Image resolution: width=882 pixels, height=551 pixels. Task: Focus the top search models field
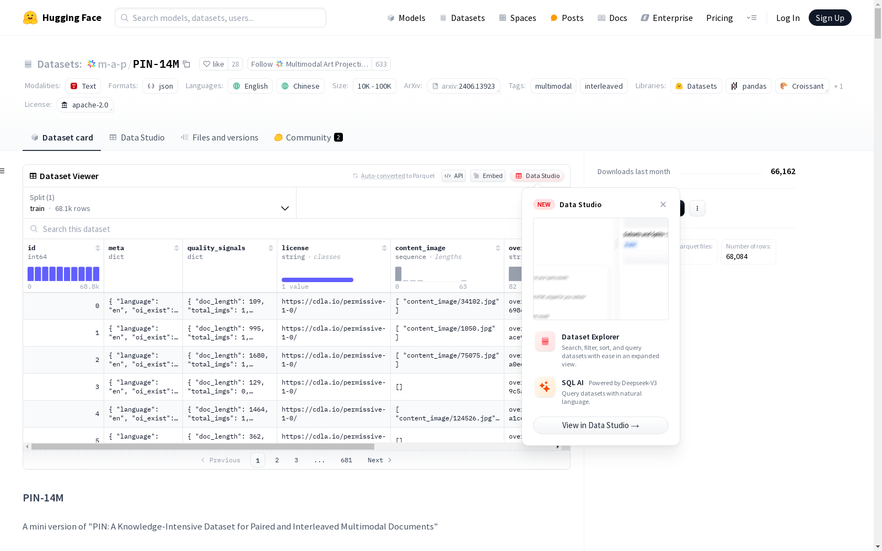[220, 18]
